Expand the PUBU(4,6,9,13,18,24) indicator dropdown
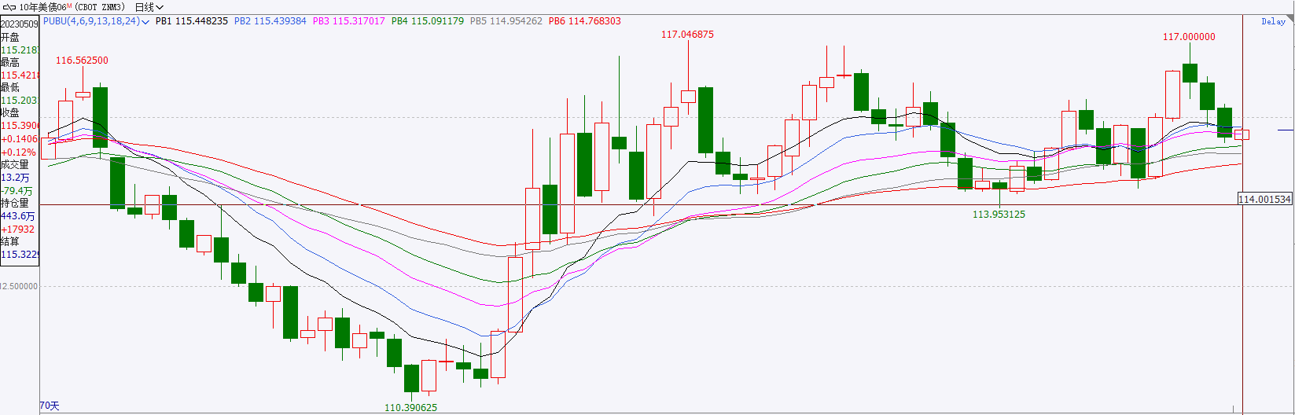 coord(96,21)
